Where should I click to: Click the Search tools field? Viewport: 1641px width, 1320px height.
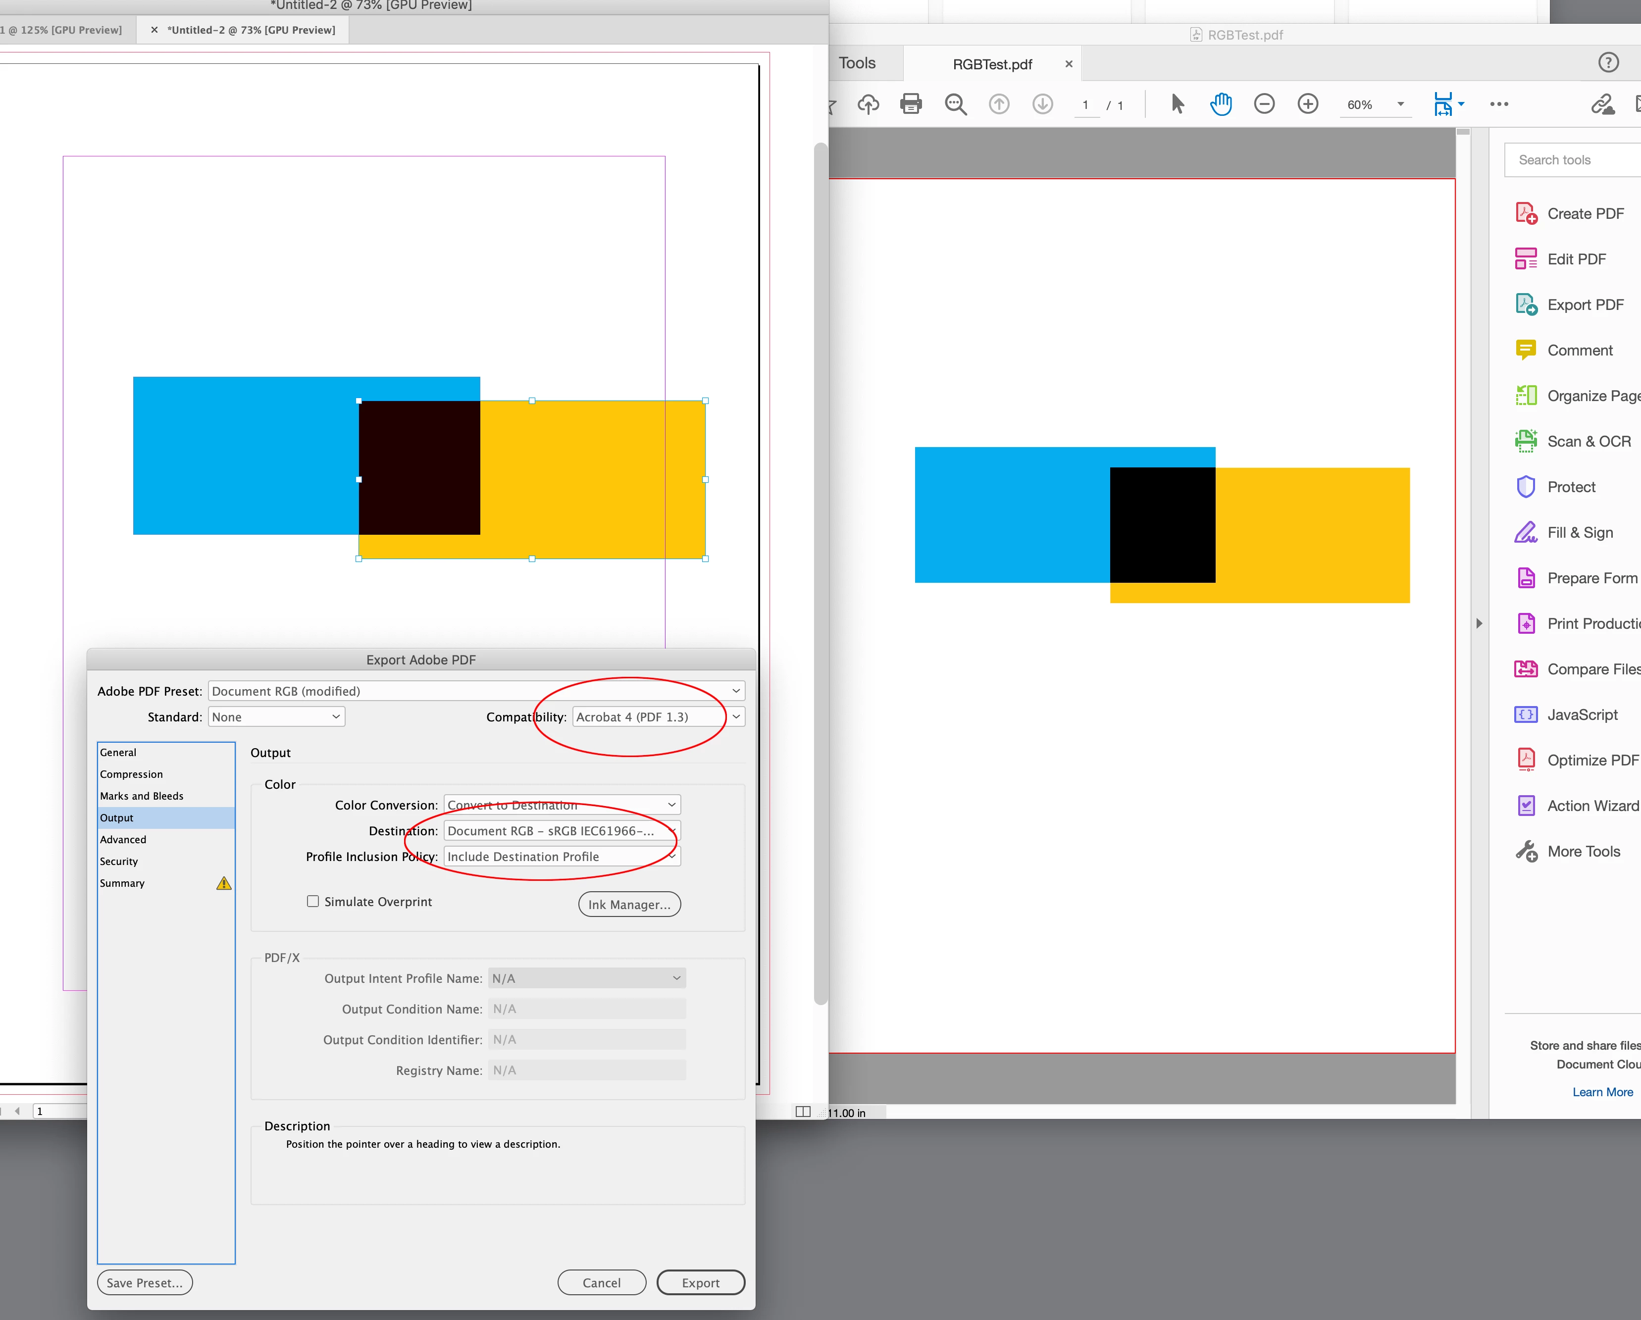click(x=1573, y=160)
